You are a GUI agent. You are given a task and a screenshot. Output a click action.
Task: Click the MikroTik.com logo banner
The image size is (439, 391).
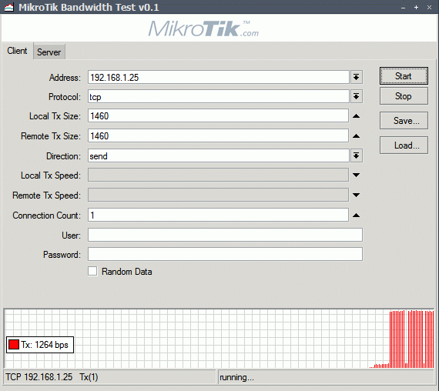click(203, 28)
